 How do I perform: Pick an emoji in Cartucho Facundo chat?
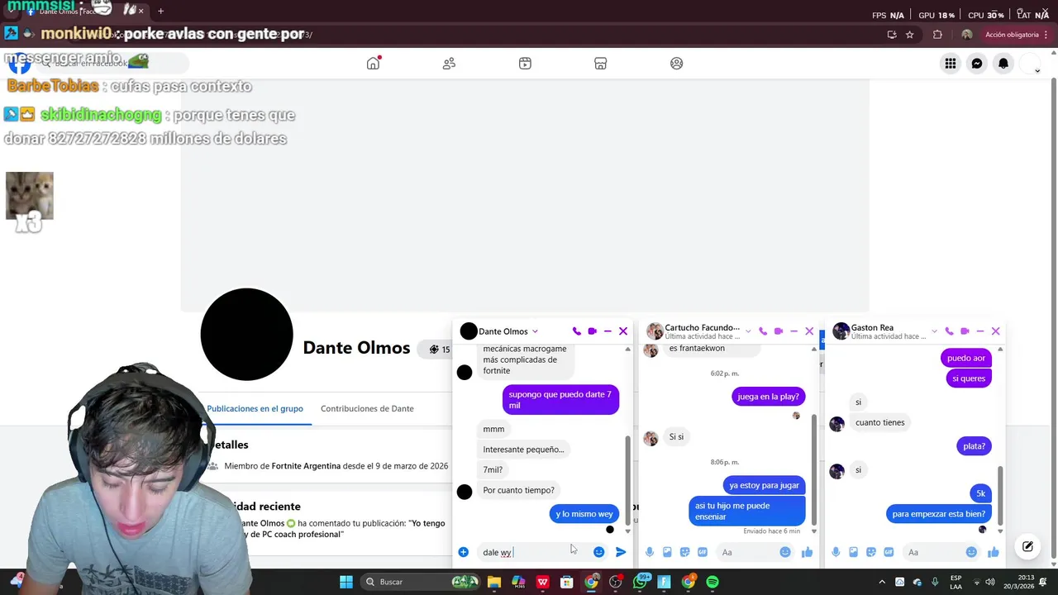(x=785, y=552)
